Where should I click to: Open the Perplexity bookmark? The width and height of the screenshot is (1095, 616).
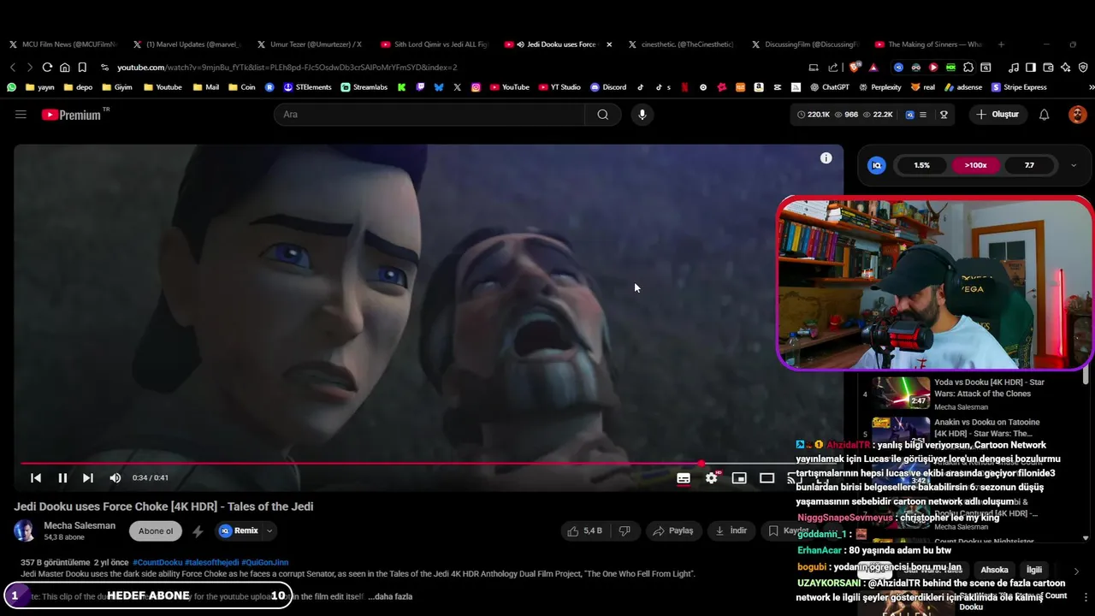[x=879, y=87]
